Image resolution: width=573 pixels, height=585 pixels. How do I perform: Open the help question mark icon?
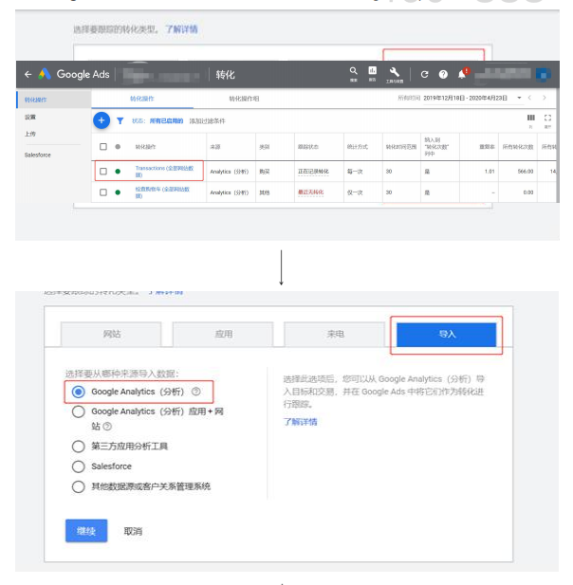443,74
